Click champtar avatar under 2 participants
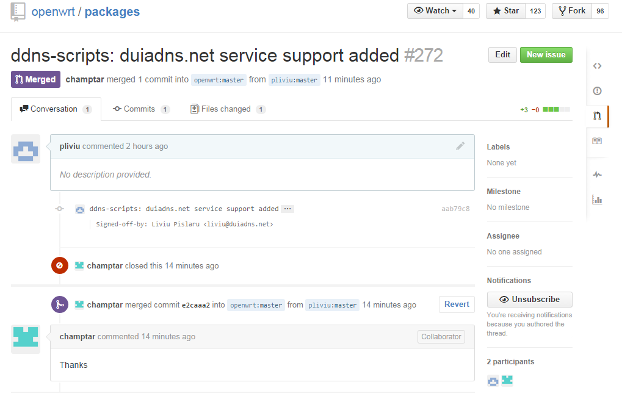The width and height of the screenshot is (622, 396). click(507, 381)
